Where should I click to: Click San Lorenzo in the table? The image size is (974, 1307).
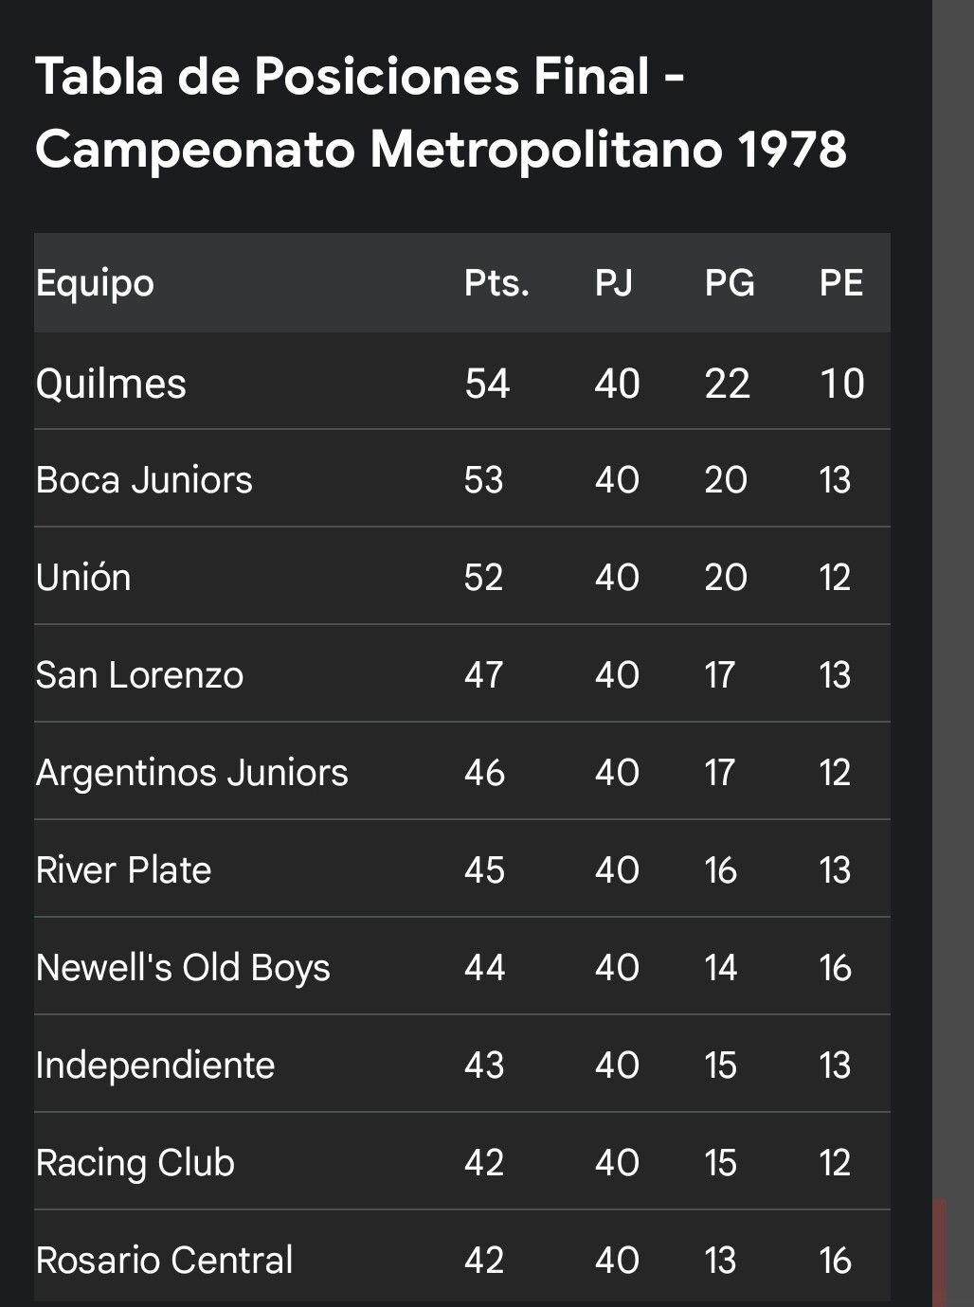click(x=139, y=674)
